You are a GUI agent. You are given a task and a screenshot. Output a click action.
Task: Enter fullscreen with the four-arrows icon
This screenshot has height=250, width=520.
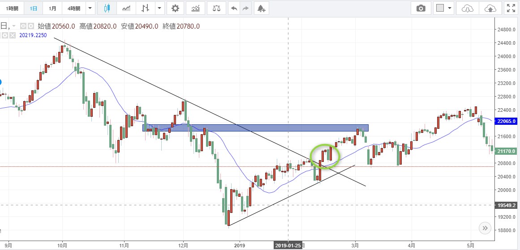(x=511, y=8)
